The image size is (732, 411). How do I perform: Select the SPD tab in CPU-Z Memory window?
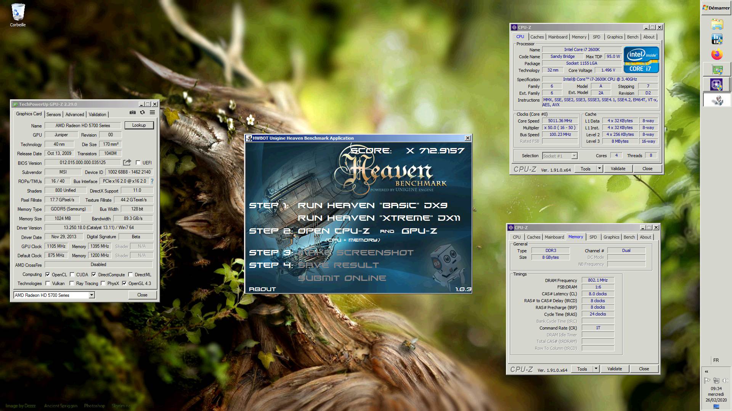(x=593, y=237)
